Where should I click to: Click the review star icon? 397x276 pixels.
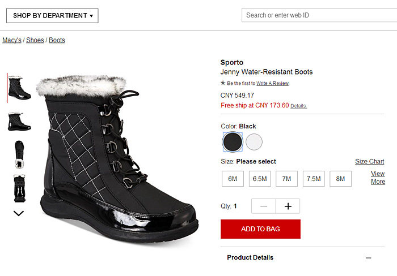(x=223, y=83)
